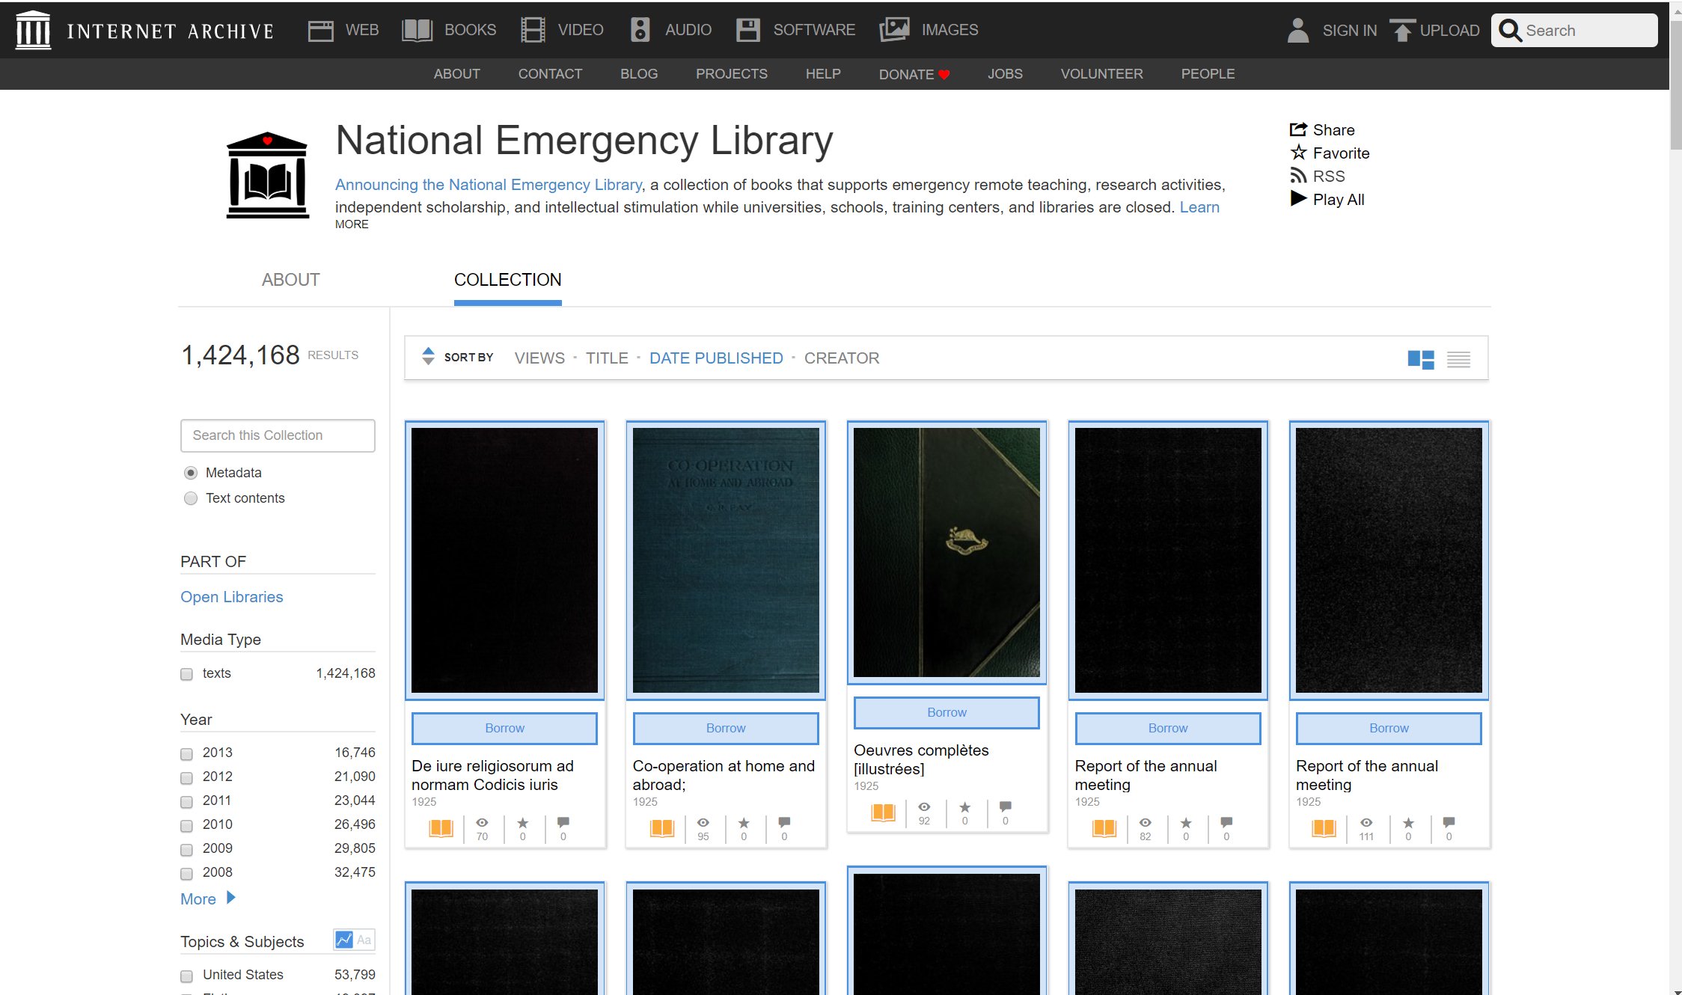Borrow 'Co-operation at home and abroad'
The height and width of the screenshot is (995, 1682).
coord(725,727)
